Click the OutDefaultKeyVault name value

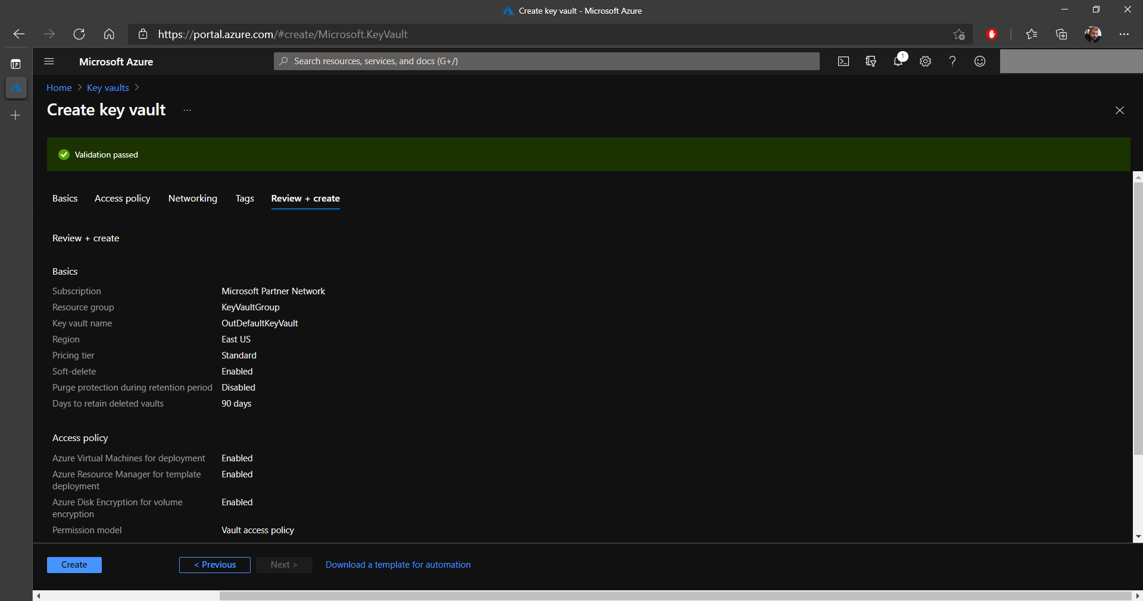(260, 323)
